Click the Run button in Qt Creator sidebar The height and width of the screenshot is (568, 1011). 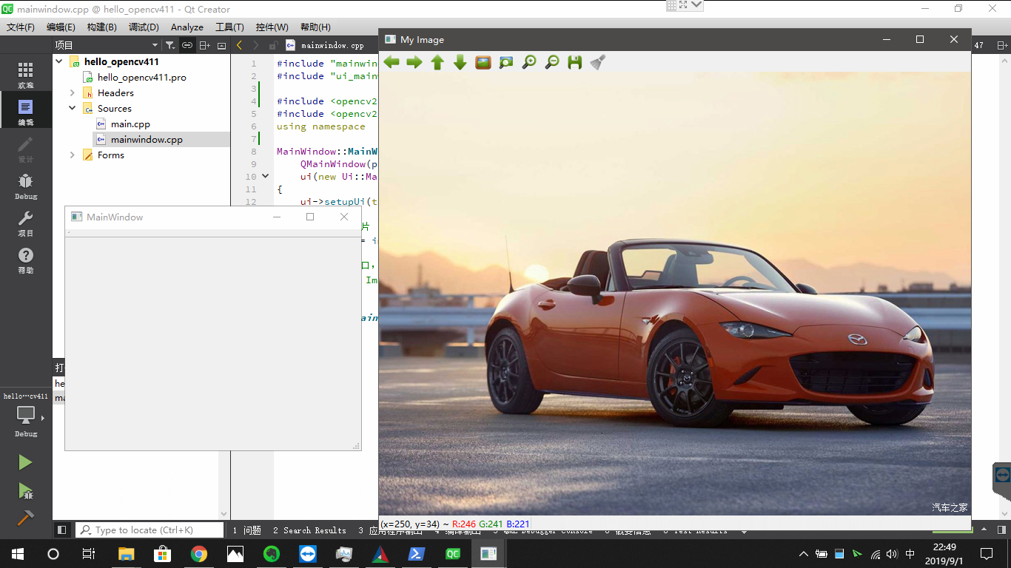click(x=24, y=462)
